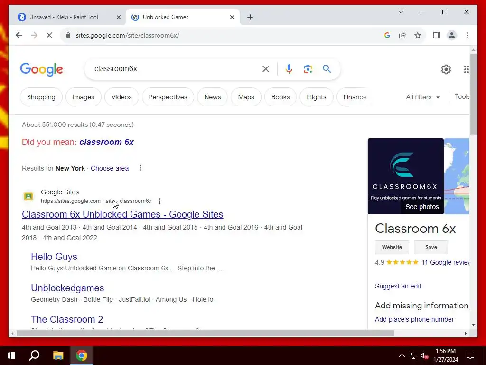Open the Windows Start menu
The height and width of the screenshot is (365, 486).
click(11, 355)
